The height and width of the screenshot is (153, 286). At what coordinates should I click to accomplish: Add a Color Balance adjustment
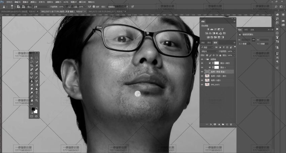click(x=210, y=33)
